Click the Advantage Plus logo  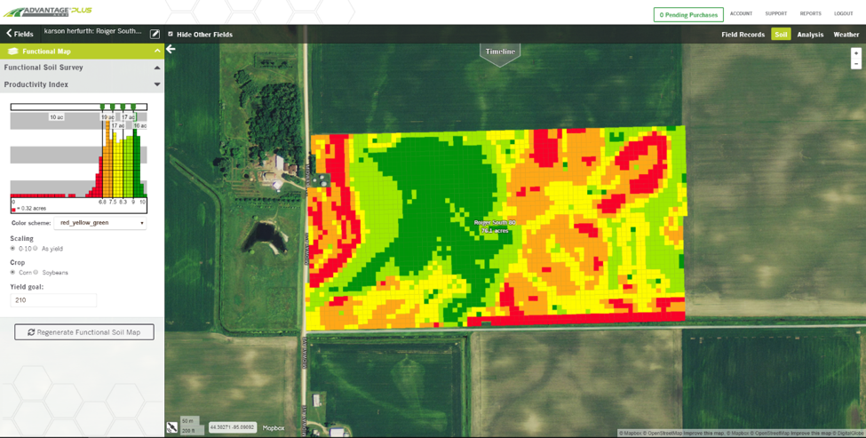pos(47,12)
